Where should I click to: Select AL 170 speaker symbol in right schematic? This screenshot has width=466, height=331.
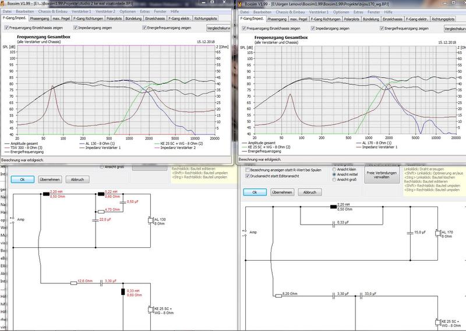pos(438,233)
